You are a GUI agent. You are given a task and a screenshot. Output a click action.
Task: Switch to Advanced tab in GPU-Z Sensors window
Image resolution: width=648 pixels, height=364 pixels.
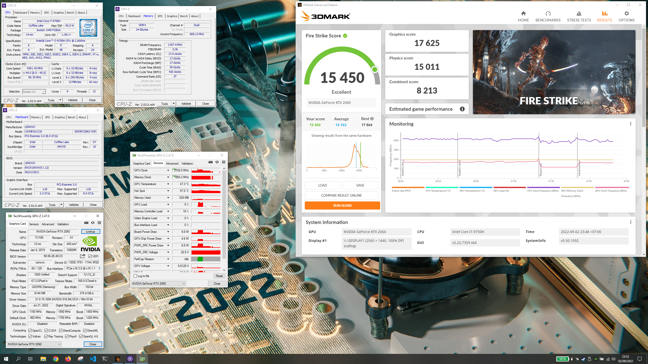tap(172, 164)
